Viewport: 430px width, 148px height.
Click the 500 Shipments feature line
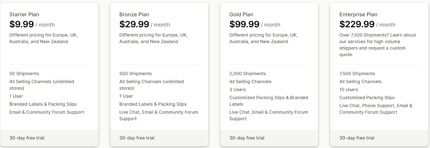pyautogui.click(x=135, y=74)
